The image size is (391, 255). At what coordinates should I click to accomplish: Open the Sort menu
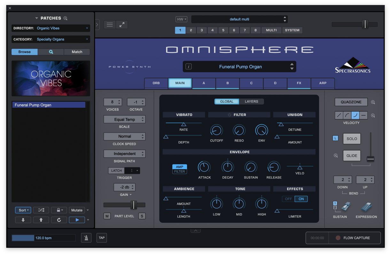[23, 210]
